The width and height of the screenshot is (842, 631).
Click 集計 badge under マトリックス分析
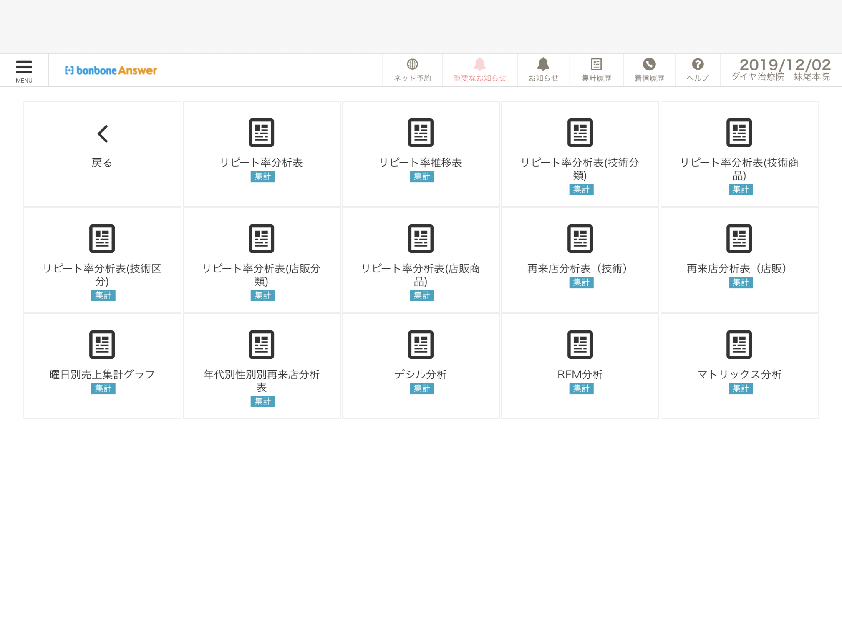741,389
